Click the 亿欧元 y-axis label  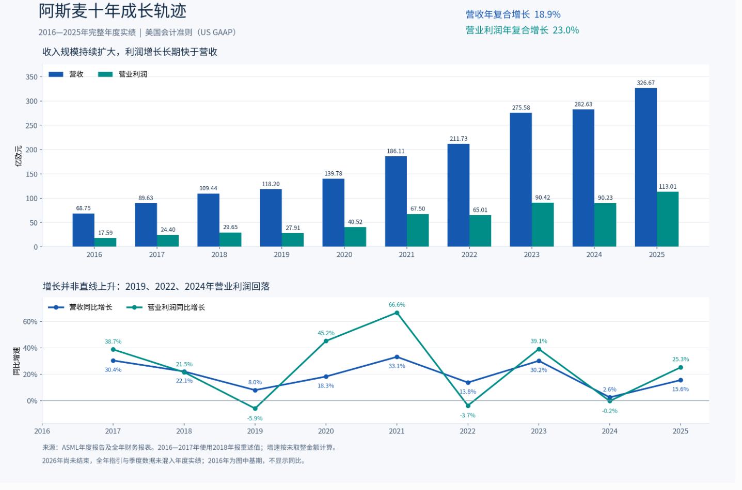click(x=19, y=155)
